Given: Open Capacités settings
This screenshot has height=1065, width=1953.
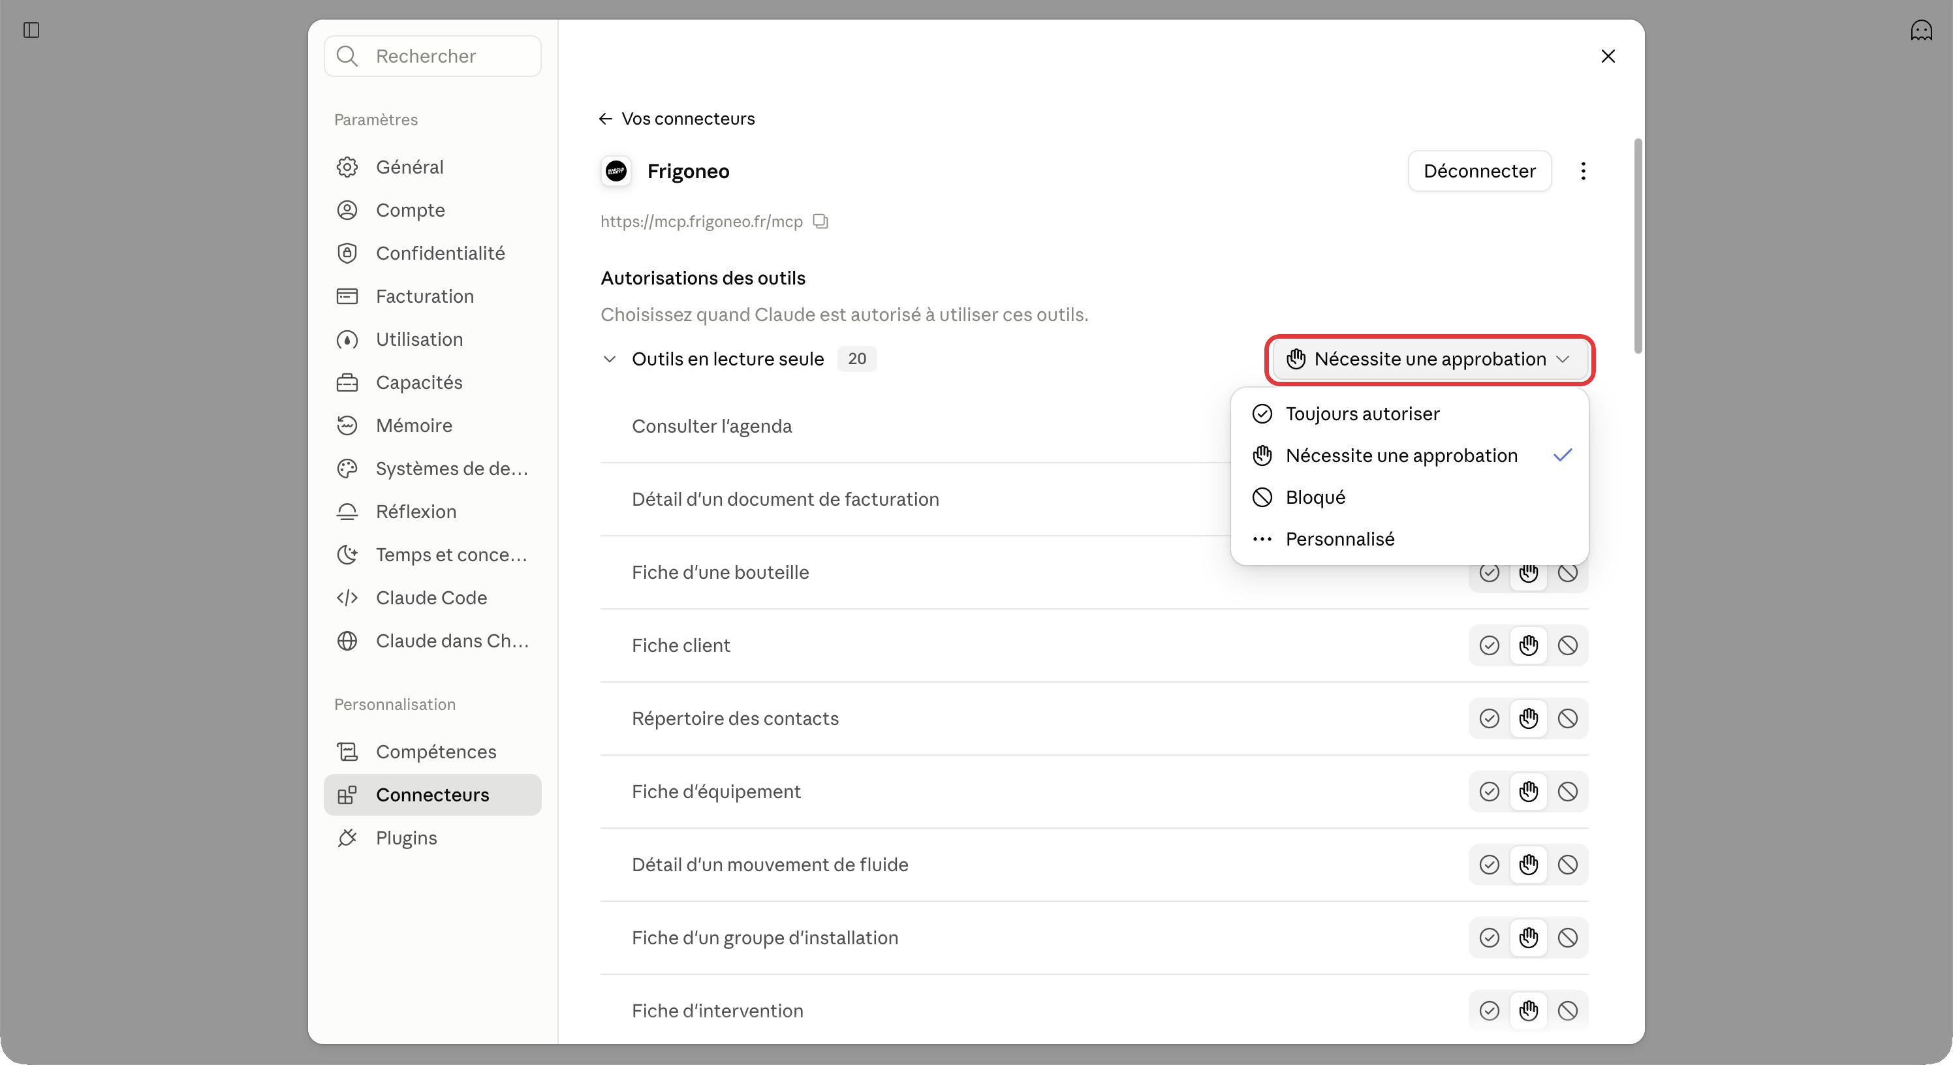Looking at the screenshot, I should point(433,383).
